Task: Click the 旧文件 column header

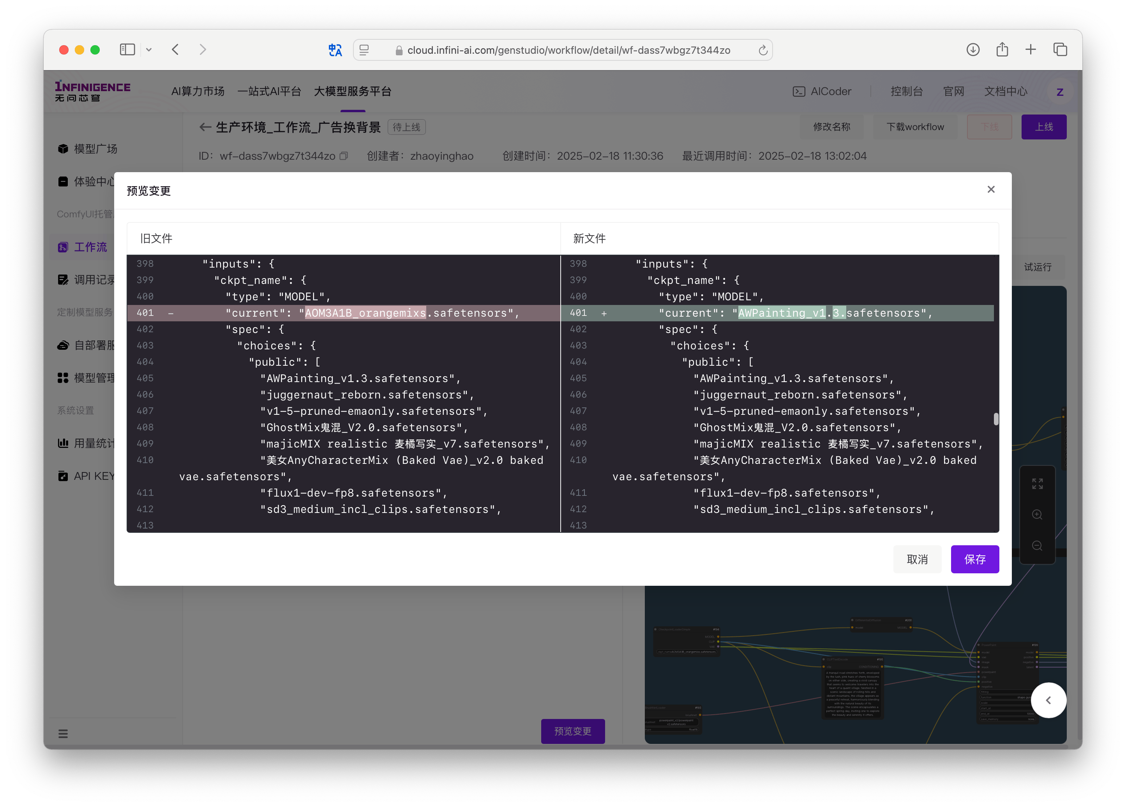Action: pos(156,239)
